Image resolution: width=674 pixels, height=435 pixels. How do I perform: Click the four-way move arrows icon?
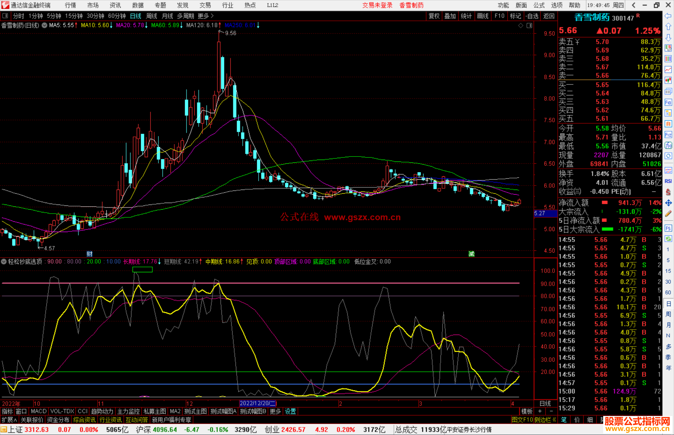668,203
